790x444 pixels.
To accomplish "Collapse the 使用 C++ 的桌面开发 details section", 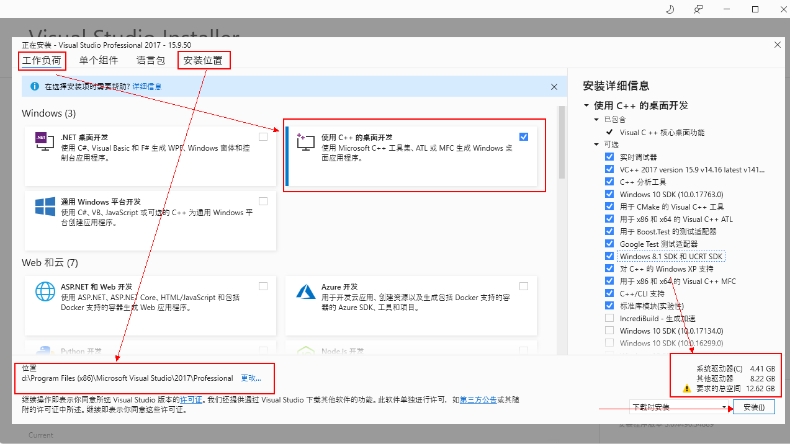I will [x=586, y=106].
